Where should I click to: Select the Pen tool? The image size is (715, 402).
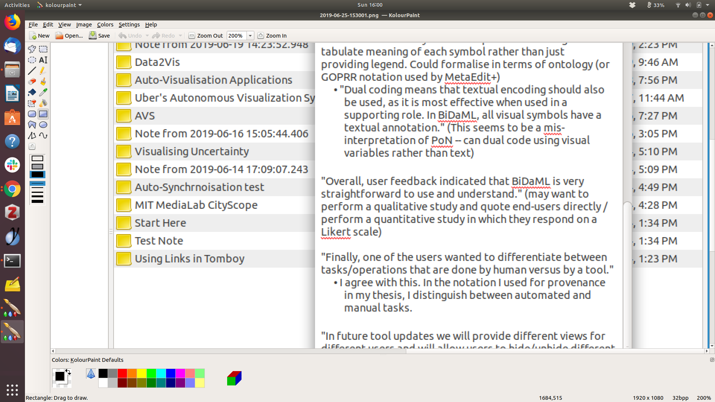[x=43, y=71]
